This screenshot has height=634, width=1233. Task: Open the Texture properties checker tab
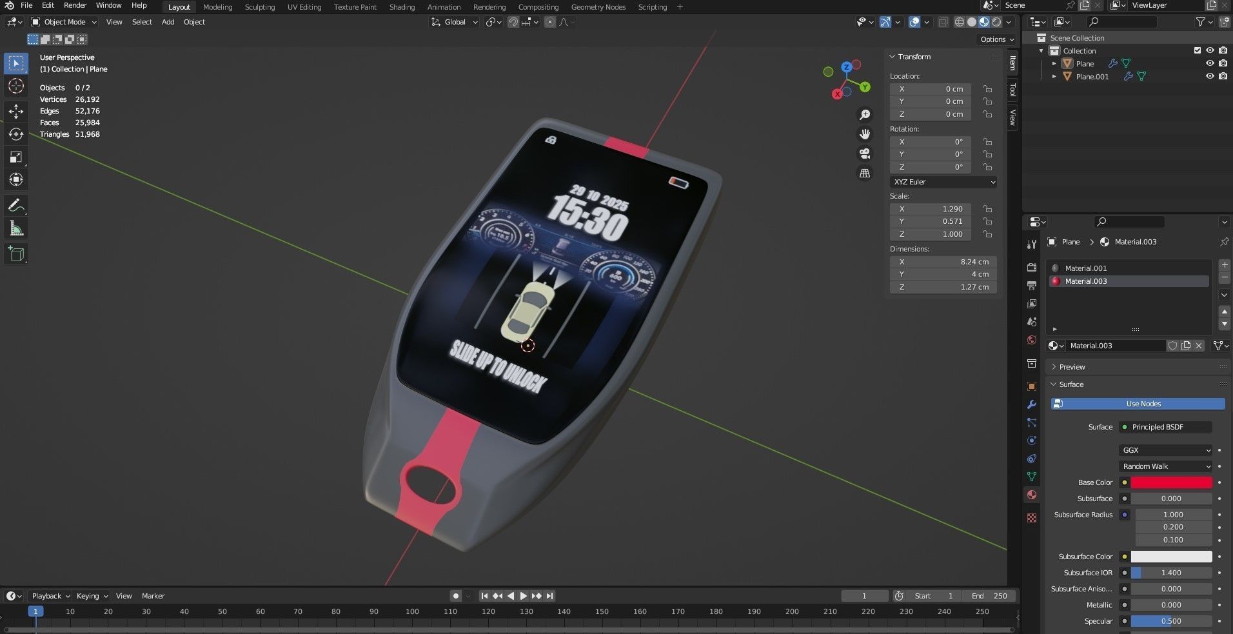(1032, 518)
